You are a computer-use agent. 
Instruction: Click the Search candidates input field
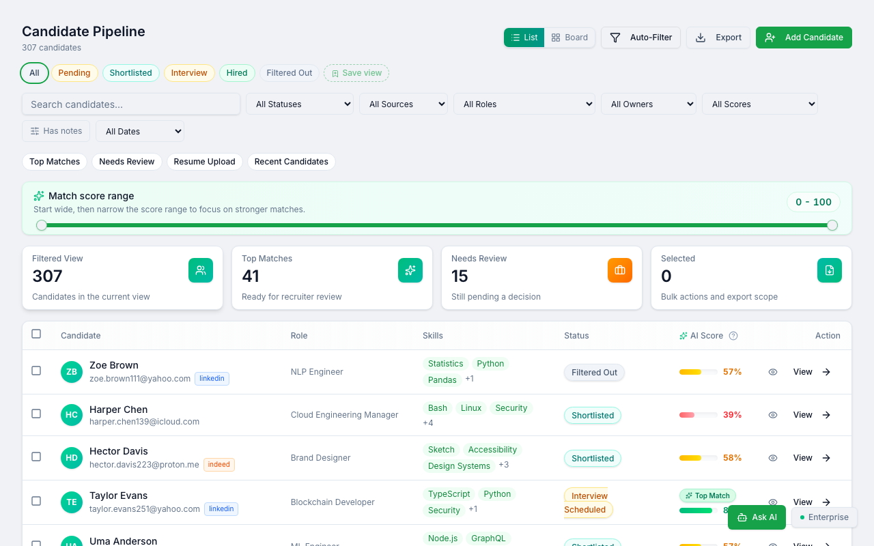[131, 104]
